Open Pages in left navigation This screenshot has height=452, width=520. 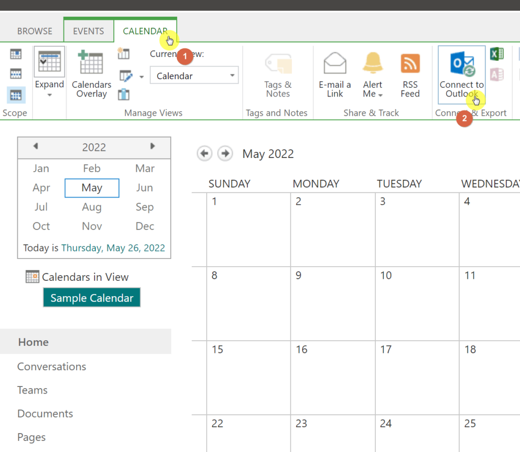point(31,437)
